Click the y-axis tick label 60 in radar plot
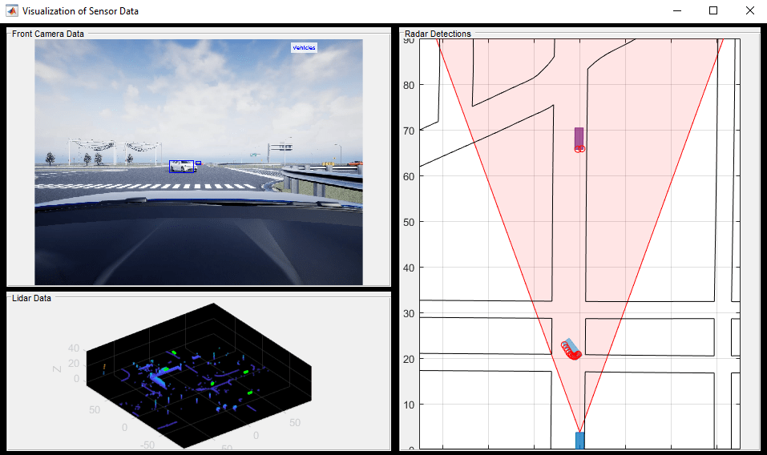767x455 pixels. [409, 176]
